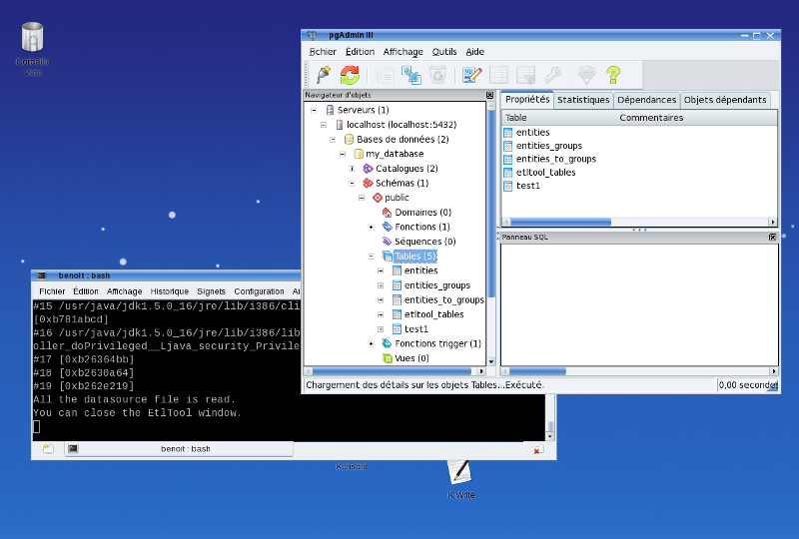Click the SQL query tool pencil icon
Viewport: 799px width, 539px height.
[x=472, y=75]
